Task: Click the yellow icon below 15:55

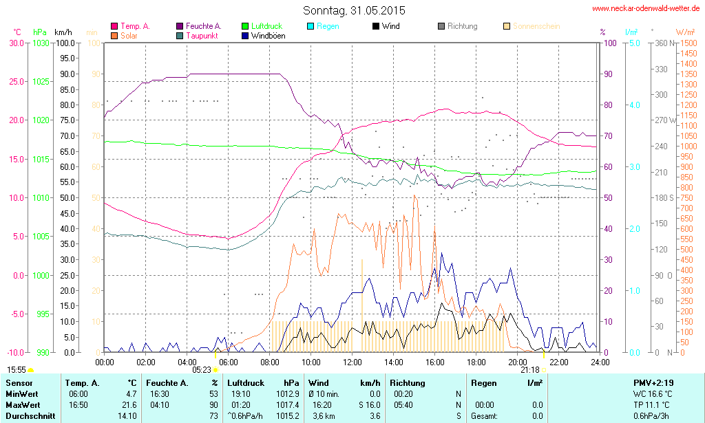Action: point(30,371)
